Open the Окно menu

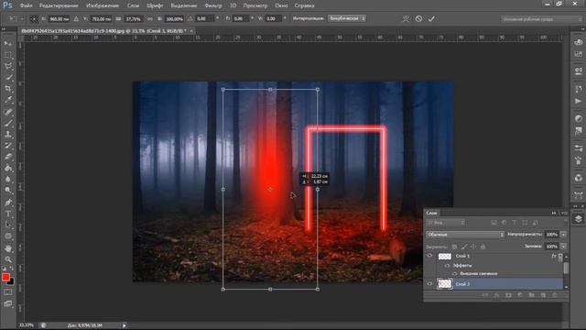281,5
